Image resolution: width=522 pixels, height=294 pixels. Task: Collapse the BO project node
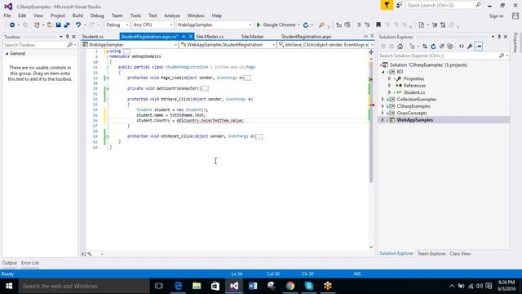tap(383, 72)
